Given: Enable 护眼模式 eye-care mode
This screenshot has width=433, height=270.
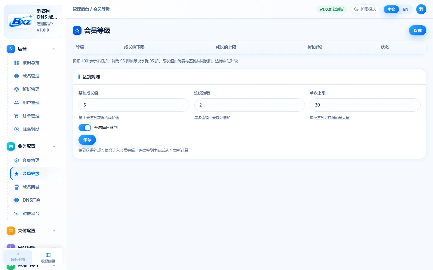Looking at the screenshot, I should pyautogui.click(x=365, y=9).
